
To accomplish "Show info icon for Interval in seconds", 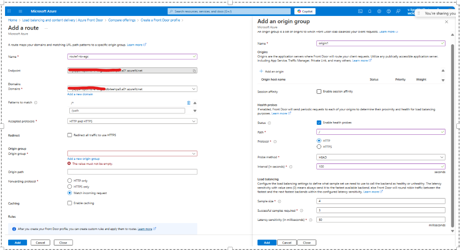I will point(291,167).
